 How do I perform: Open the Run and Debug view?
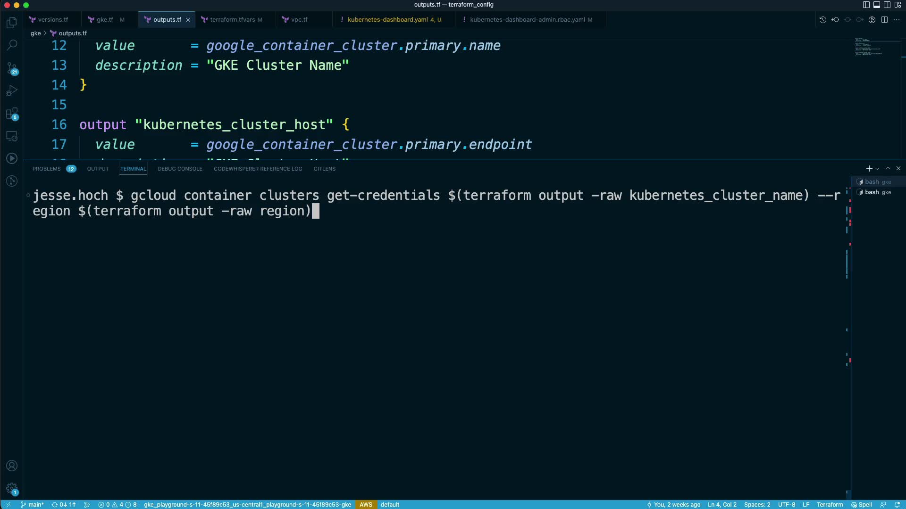coord(12,90)
